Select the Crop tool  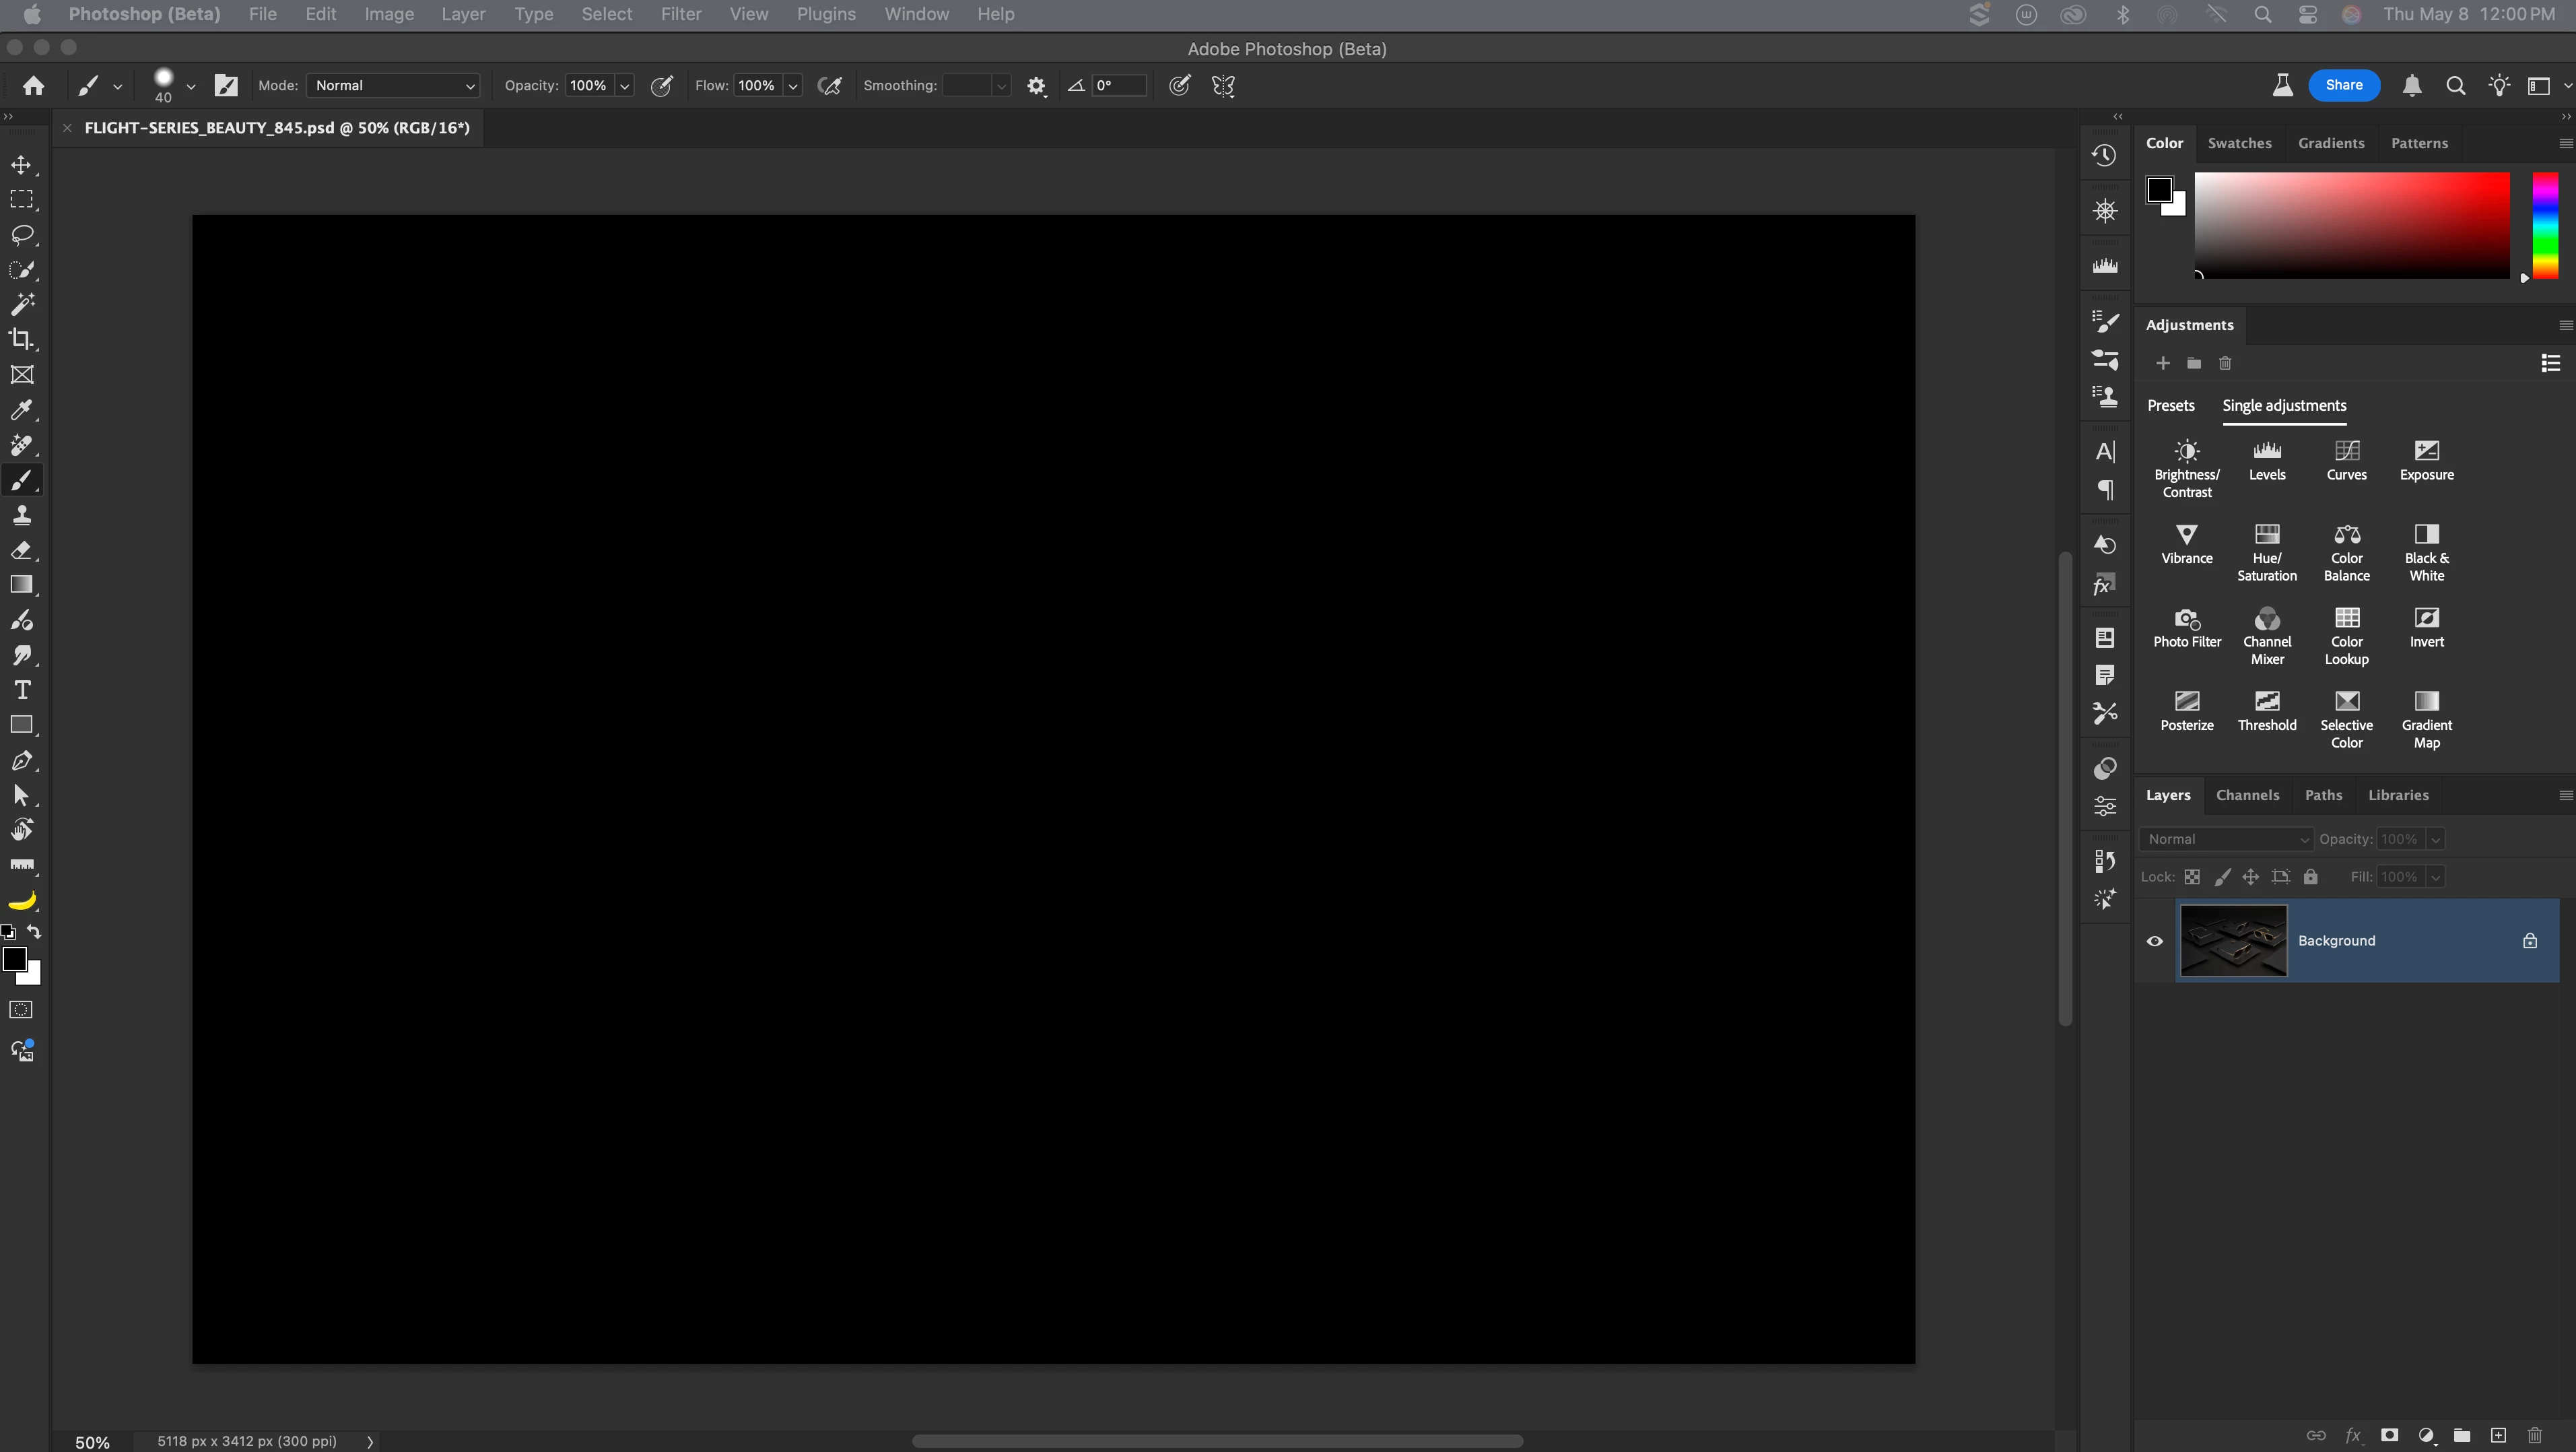21,339
